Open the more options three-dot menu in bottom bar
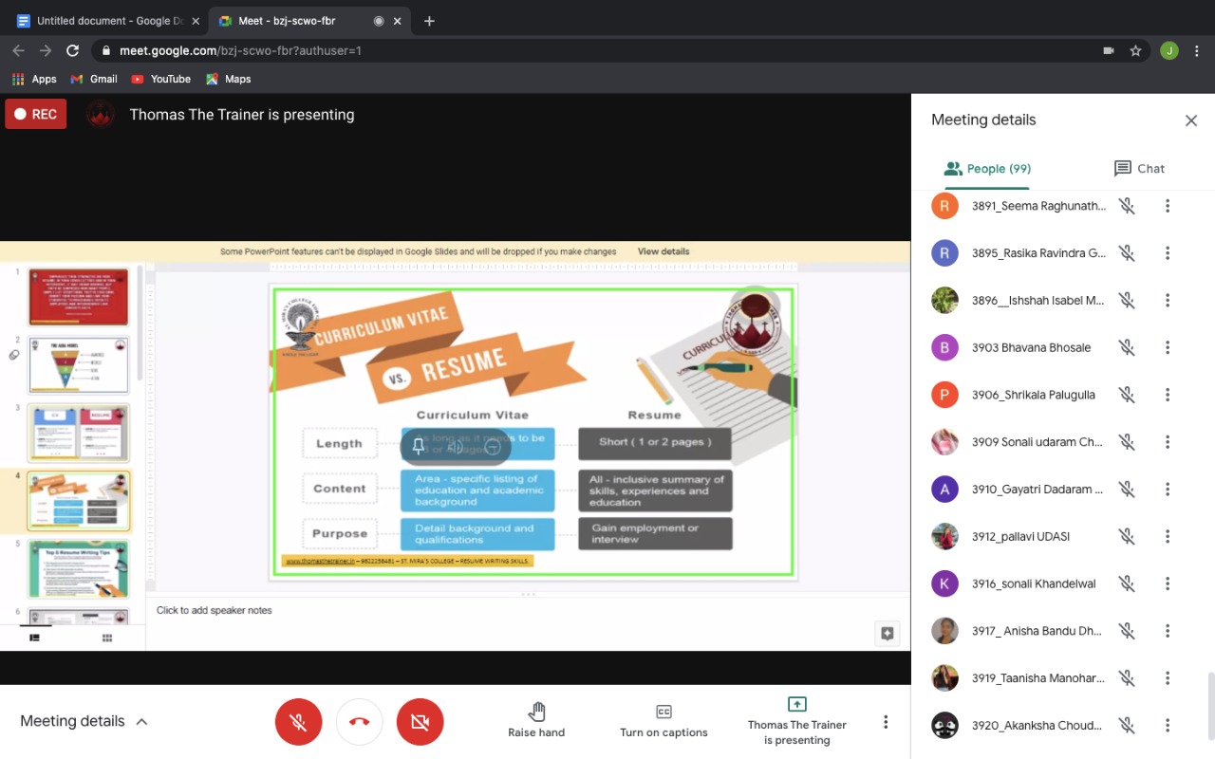The width and height of the screenshot is (1215, 759). [886, 722]
